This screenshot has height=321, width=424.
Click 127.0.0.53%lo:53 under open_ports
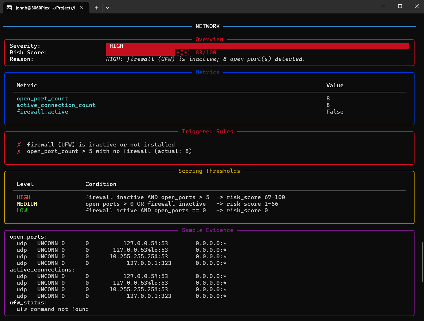(x=140, y=250)
